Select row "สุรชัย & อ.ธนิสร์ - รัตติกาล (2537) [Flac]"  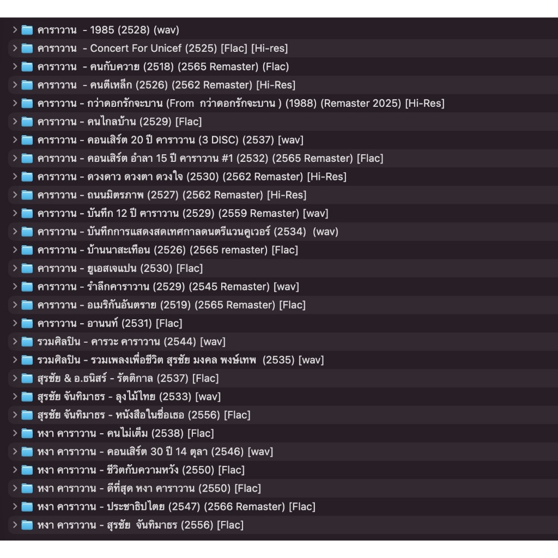tap(283, 378)
